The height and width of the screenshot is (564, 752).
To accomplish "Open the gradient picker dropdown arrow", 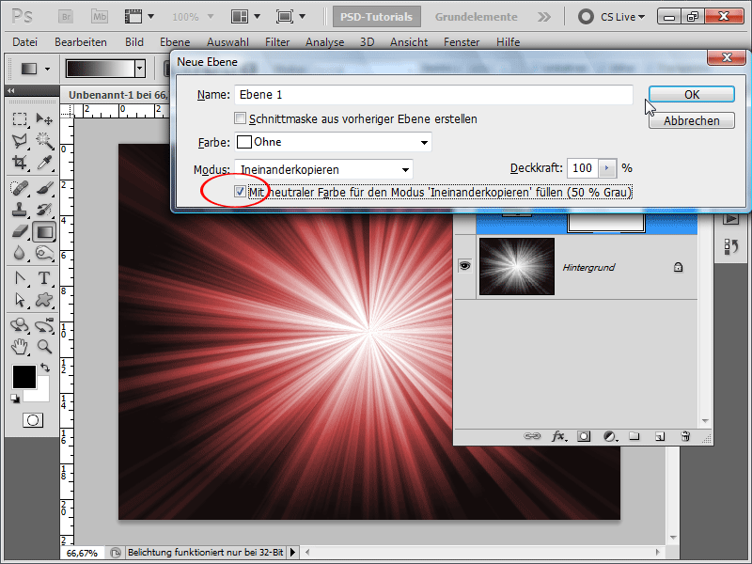I will click(139, 69).
